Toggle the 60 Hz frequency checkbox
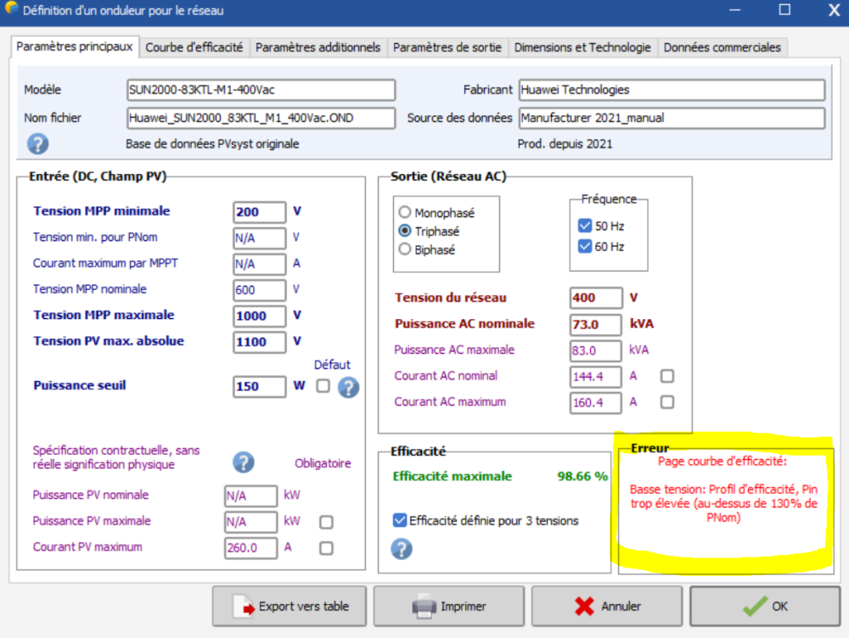Image resolution: width=849 pixels, height=638 pixels. [584, 246]
